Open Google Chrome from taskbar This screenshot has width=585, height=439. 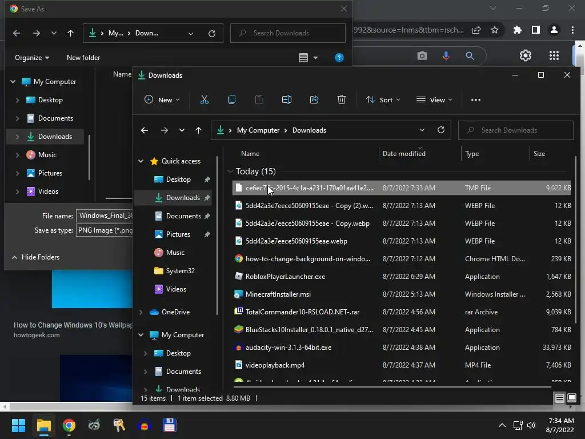click(x=69, y=425)
